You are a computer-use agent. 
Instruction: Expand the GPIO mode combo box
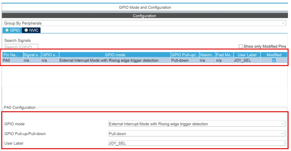coord(197,124)
